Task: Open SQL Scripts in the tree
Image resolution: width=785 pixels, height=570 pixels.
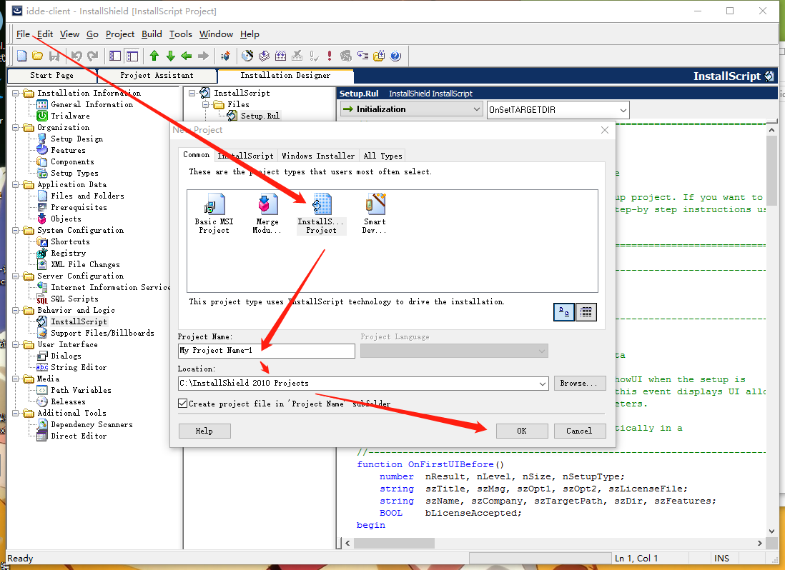Action: [74, 299]
